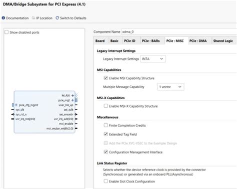Viewport: 237px width, 189px height.
Task: Switch to the PCIe : DMA tab
Action: (x=198, y=41)
